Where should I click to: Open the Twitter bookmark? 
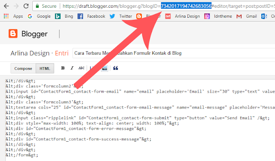point(121,16)
